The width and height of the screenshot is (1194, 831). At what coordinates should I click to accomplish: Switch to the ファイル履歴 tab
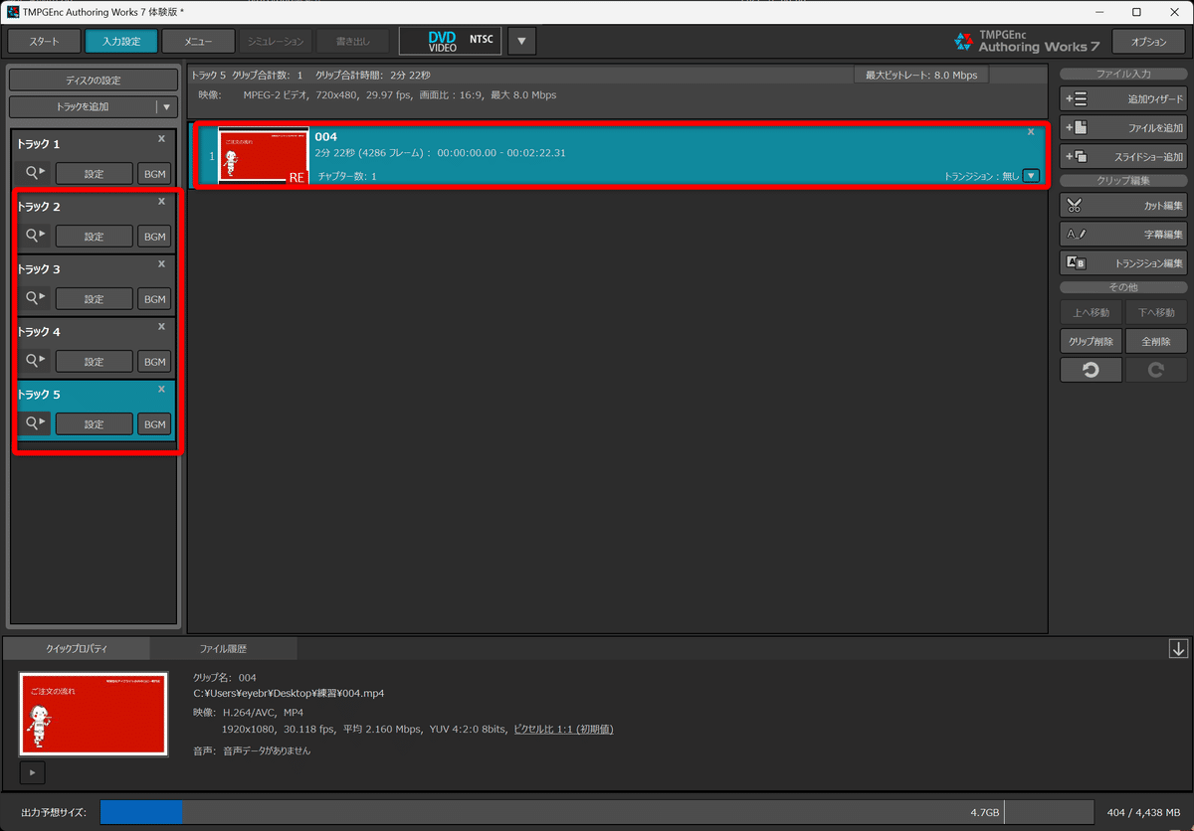click(x=223, y=649)
